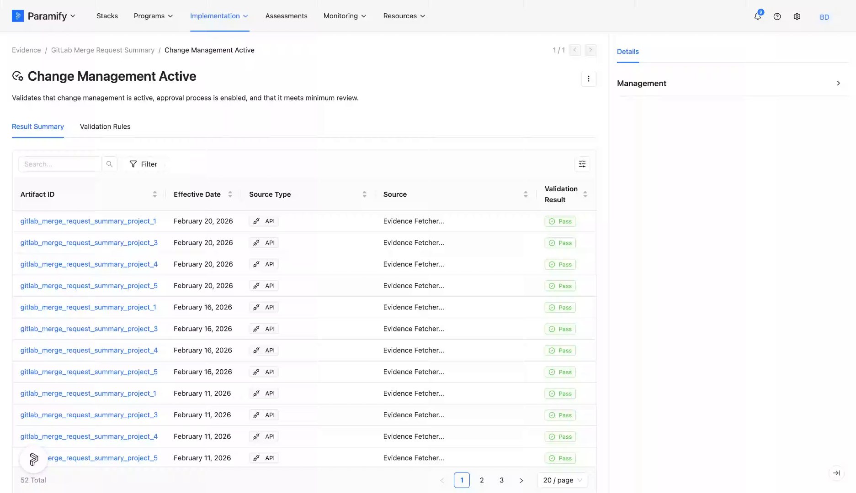Click the 1 / 1 record counter
Image resolution: width=856 pixels, height=493 pixels.
tap(559, 50)
